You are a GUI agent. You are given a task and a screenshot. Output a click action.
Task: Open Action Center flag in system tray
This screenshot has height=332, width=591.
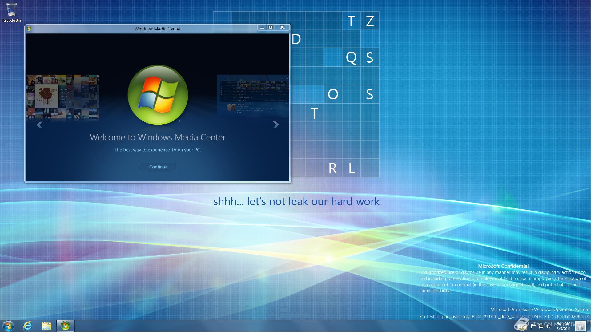(533, 326)
